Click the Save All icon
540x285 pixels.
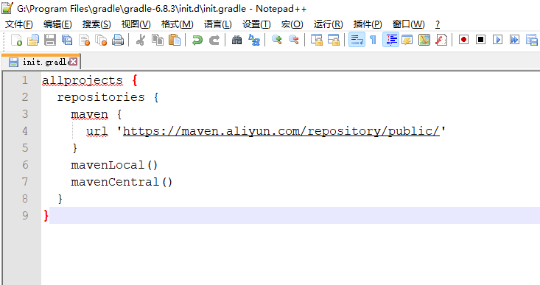(x=67, y=40)
